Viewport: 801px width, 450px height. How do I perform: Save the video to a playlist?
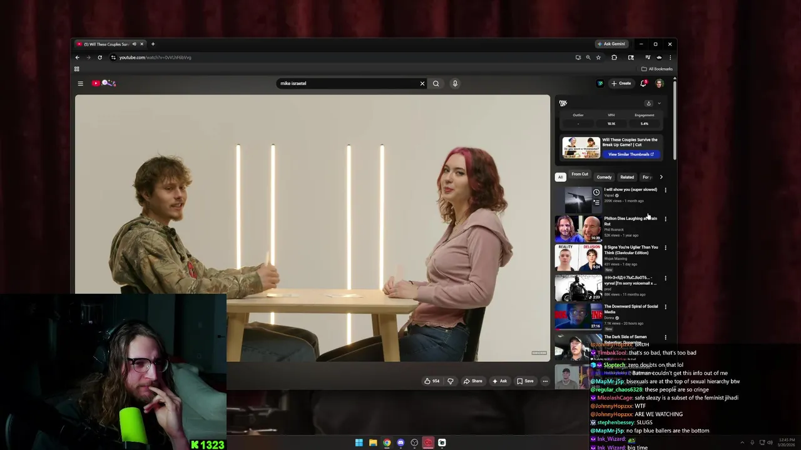(525, 381)
